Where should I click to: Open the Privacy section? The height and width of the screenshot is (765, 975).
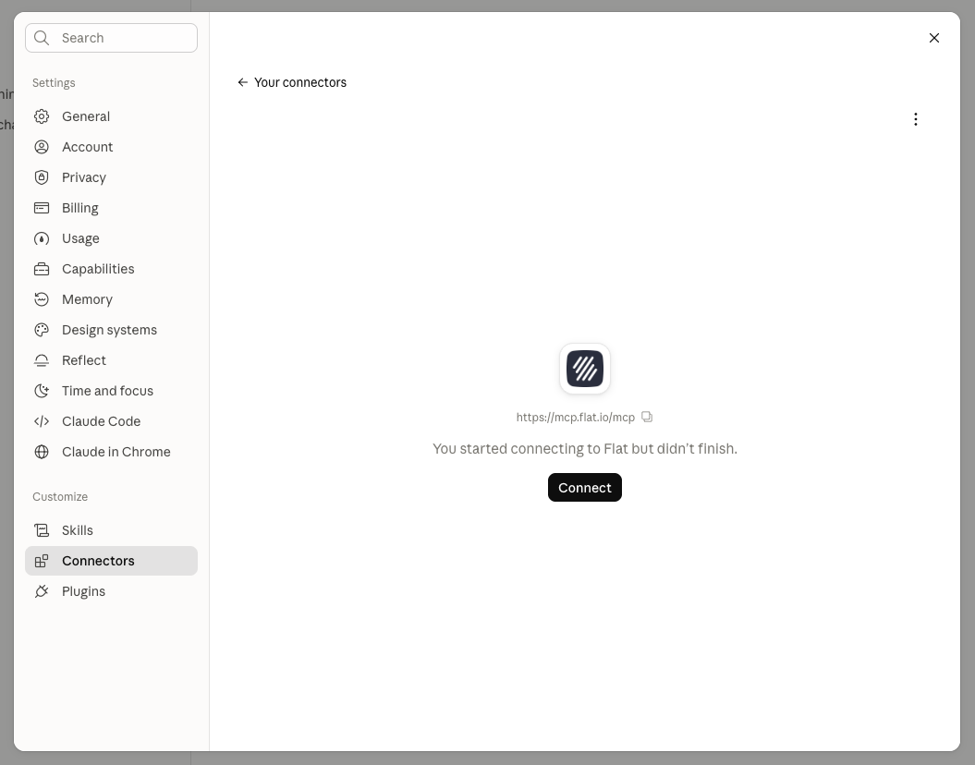(x=111, y=177)
